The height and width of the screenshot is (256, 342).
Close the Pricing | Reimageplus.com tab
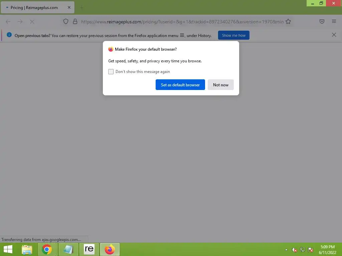coord(69,7)
